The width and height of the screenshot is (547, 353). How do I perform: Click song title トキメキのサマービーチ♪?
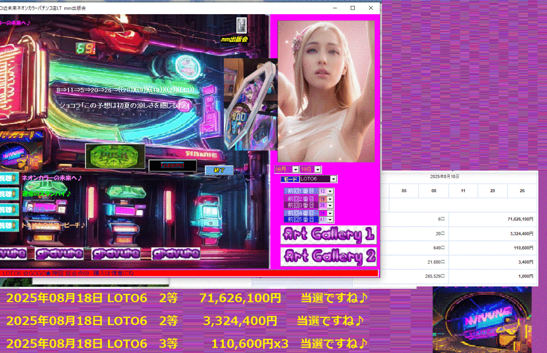coord(54,225)
